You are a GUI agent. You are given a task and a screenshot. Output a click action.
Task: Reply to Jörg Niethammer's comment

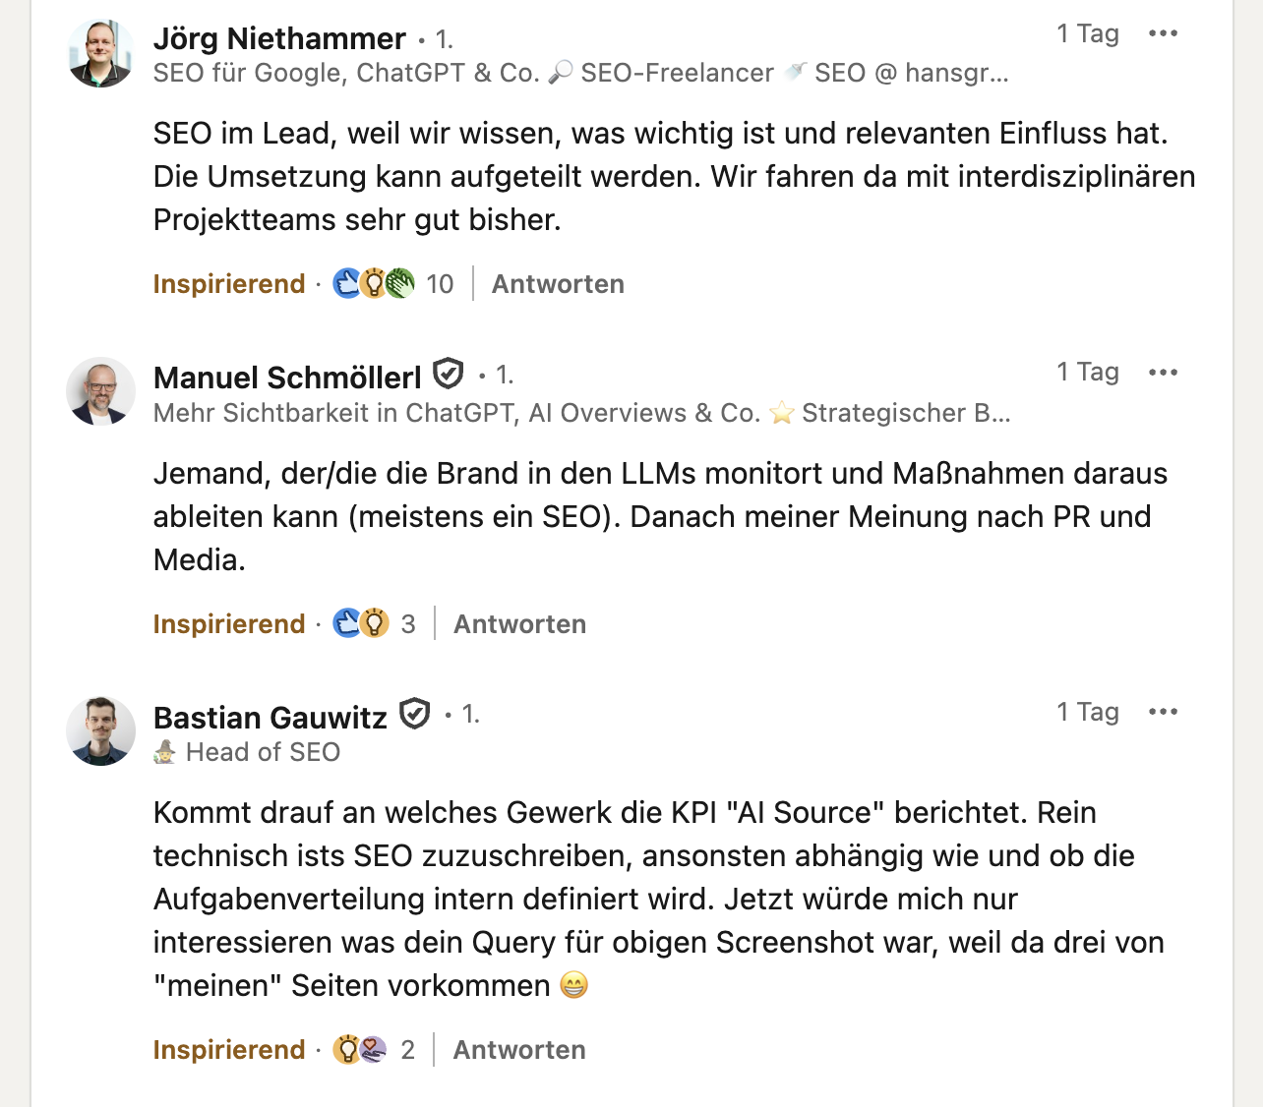[558, 284]
